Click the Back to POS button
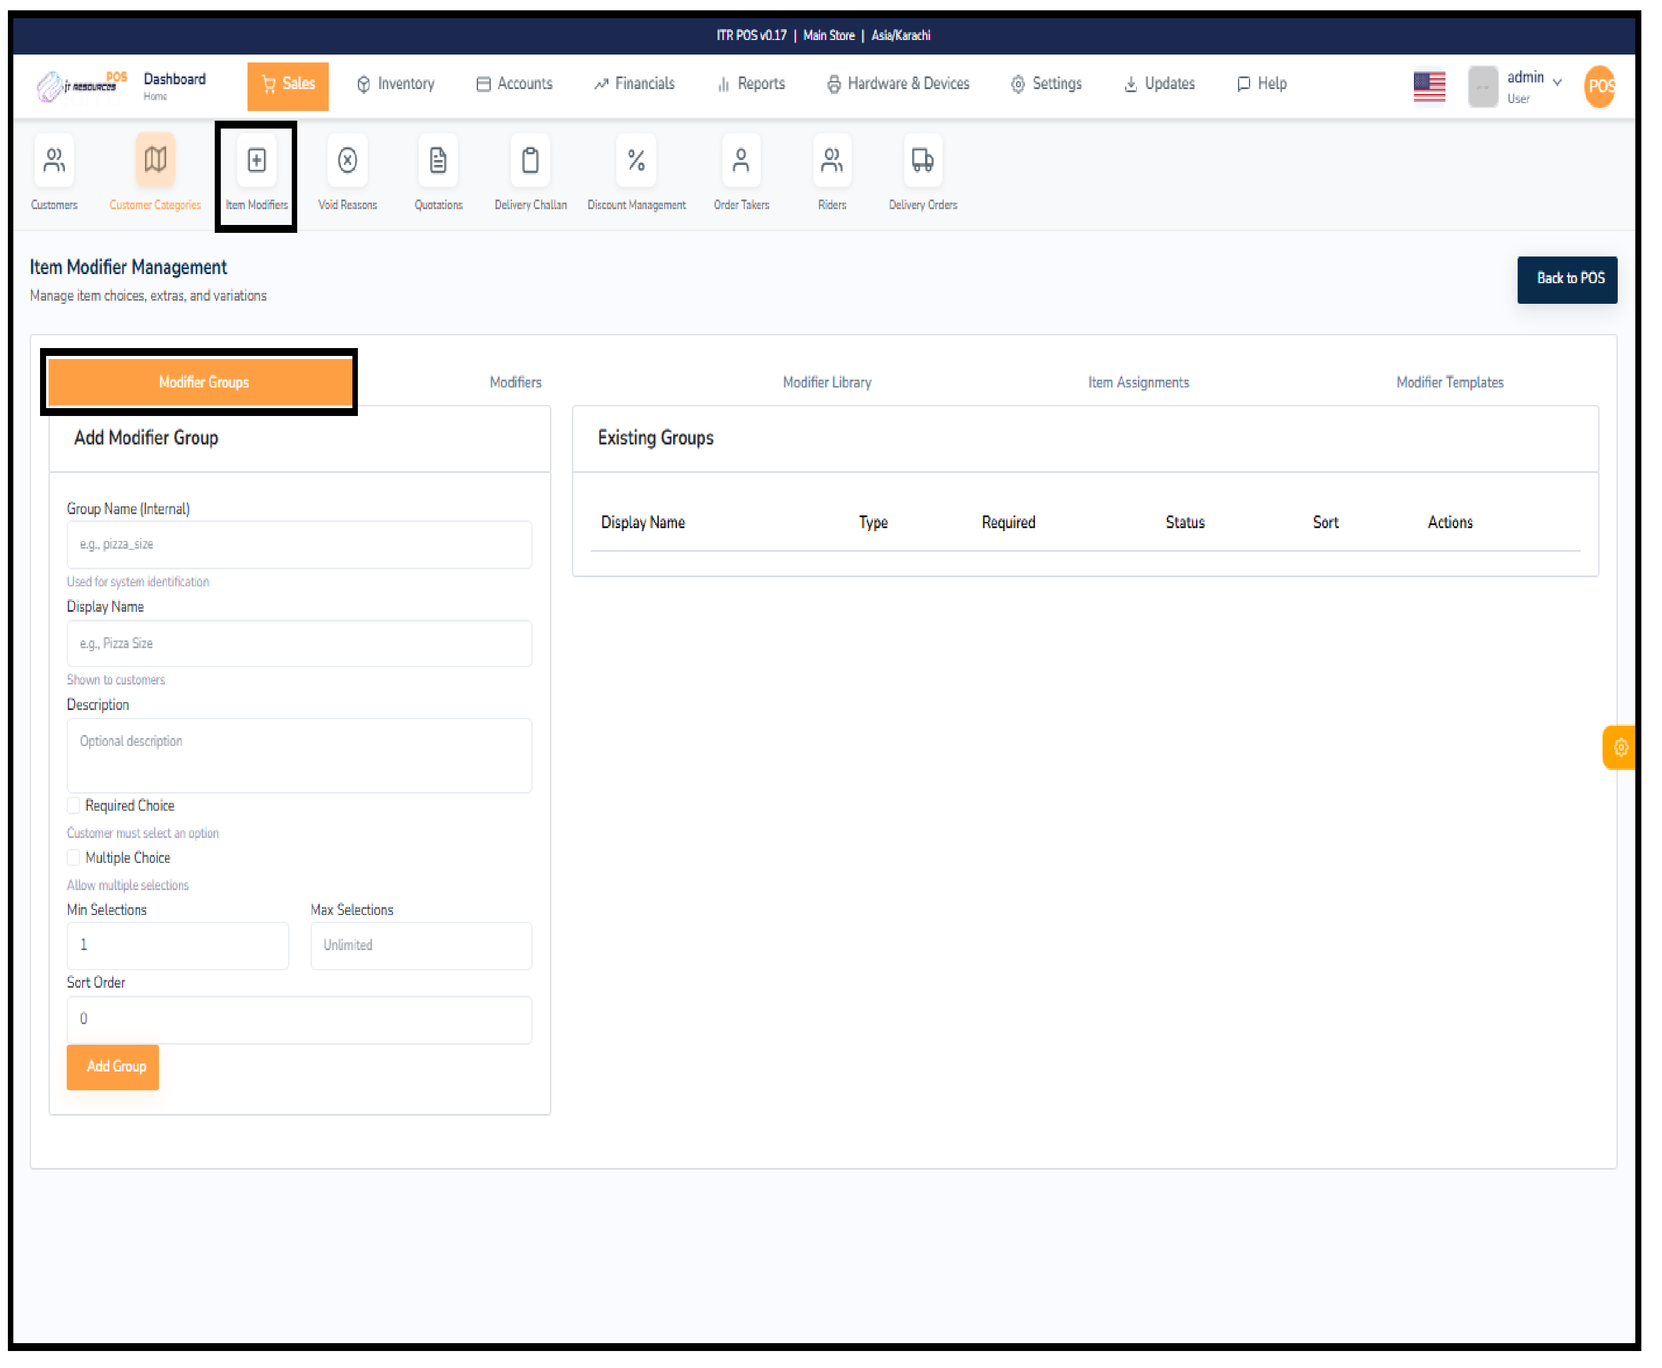Screen dimensions: 1662x1368 1567,279
